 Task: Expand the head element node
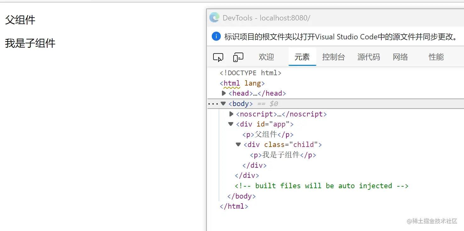pos(224,93)
